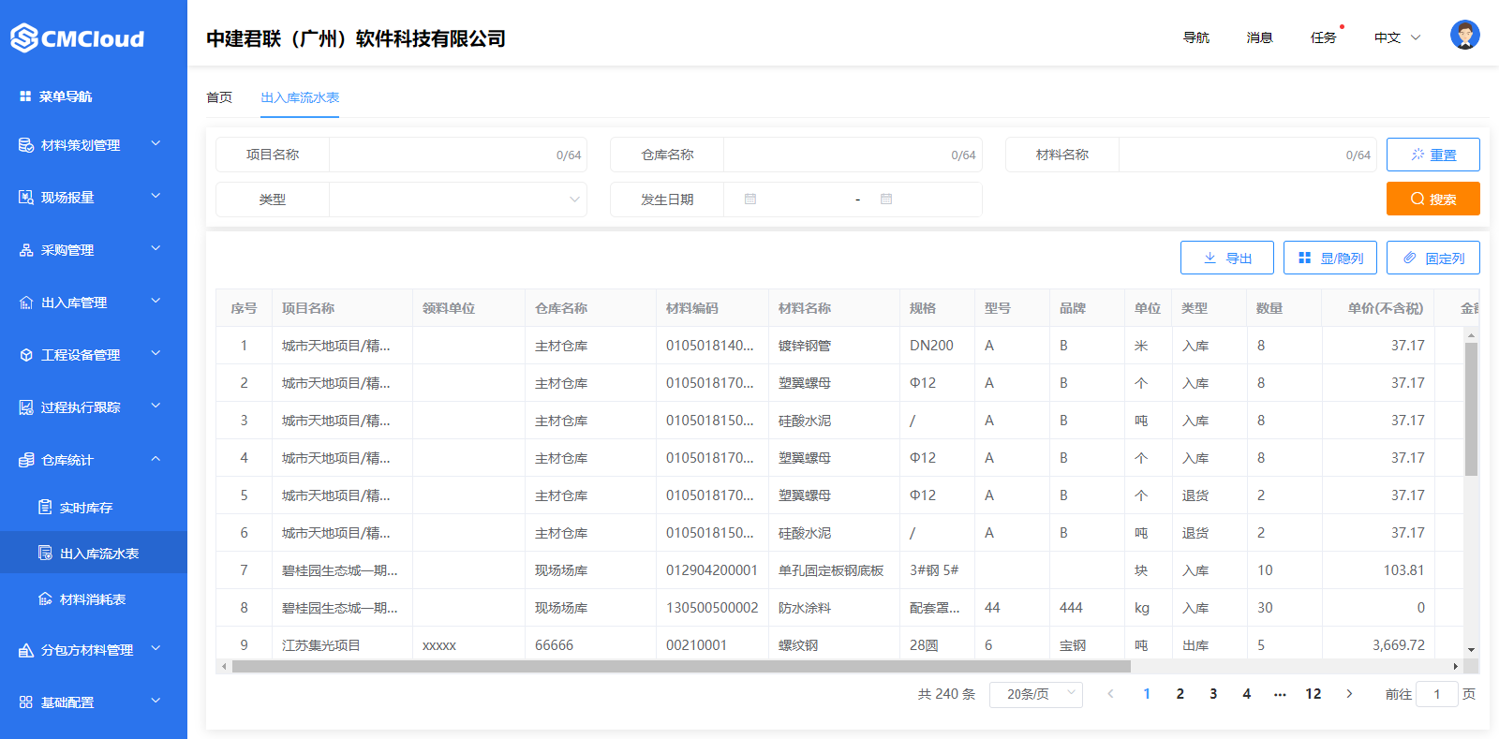1499x739 pixels.
Task: Click the end date calendar icon
Action: point(886,200)
